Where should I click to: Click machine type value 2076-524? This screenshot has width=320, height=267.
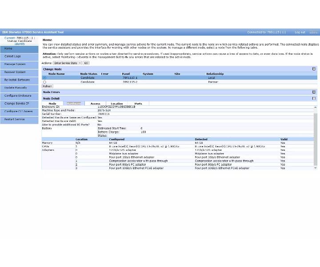click(x=104, y=110)
